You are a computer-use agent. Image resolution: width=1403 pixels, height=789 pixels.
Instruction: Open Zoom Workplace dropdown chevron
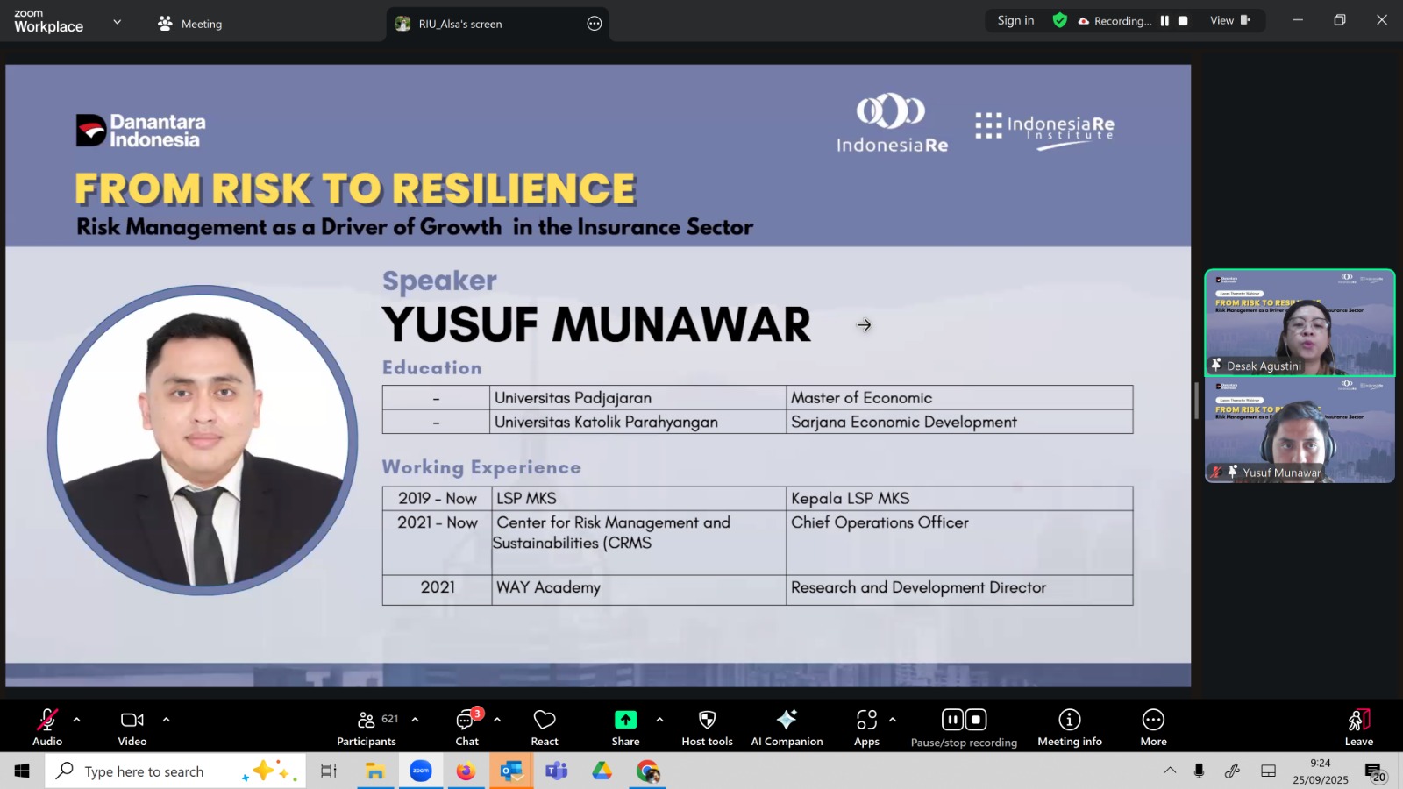(117, 22)
